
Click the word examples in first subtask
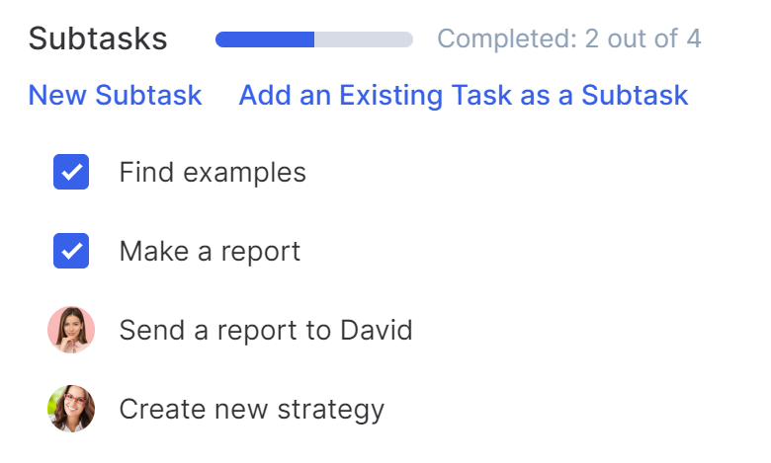coord(245,174)
